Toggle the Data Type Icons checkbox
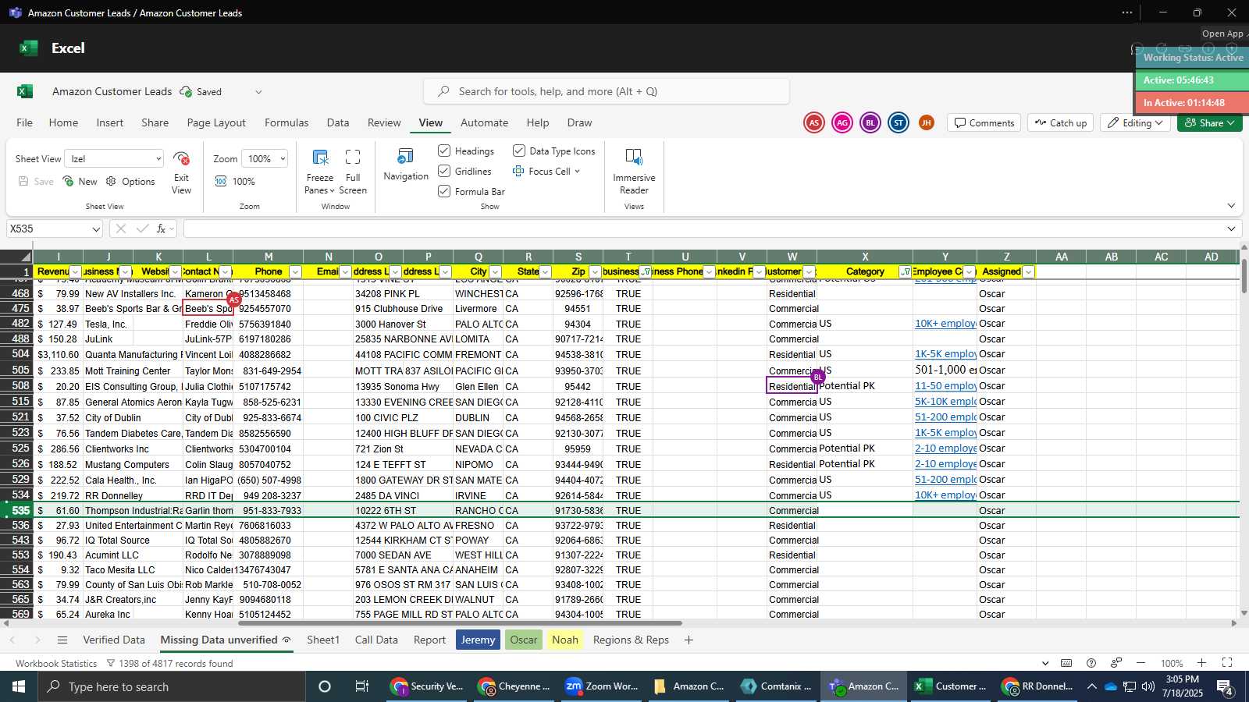Screen dimensions: 1249x702 click(519, 151)
